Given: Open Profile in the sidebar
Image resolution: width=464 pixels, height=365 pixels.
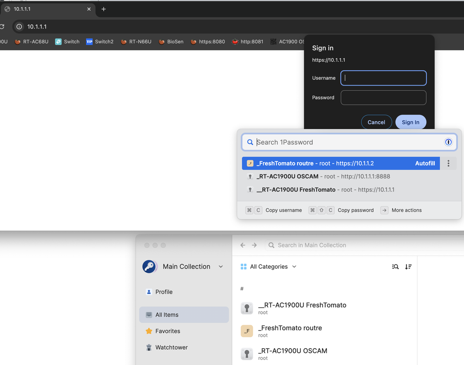Looking at the screenshot, I should pos(184,292).
